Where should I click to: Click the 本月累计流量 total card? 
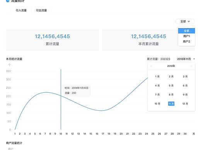click(x=148, y=40)
